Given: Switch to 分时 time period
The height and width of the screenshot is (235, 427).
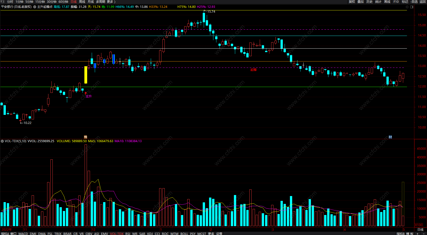Looking at the screenshot, I should (x=10, y=2).
